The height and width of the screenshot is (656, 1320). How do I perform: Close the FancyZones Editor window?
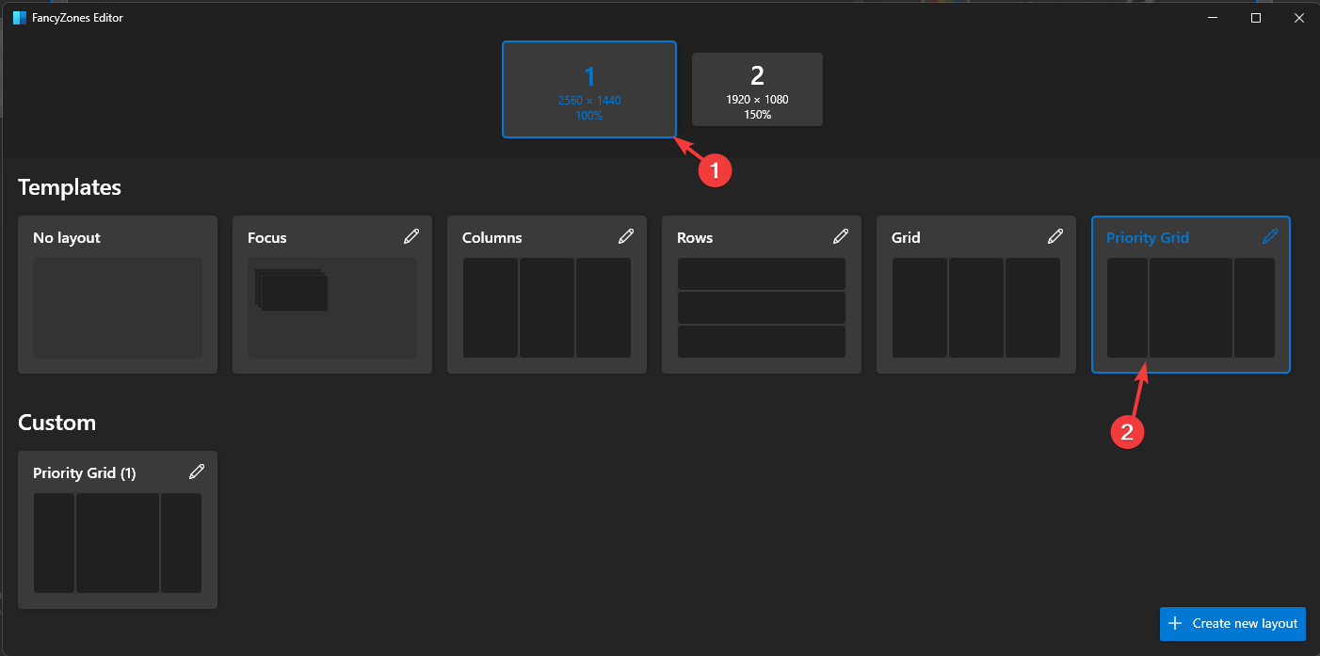coord(1298,18)
